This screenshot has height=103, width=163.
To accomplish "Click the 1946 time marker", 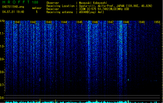I will tap(95, 22).
